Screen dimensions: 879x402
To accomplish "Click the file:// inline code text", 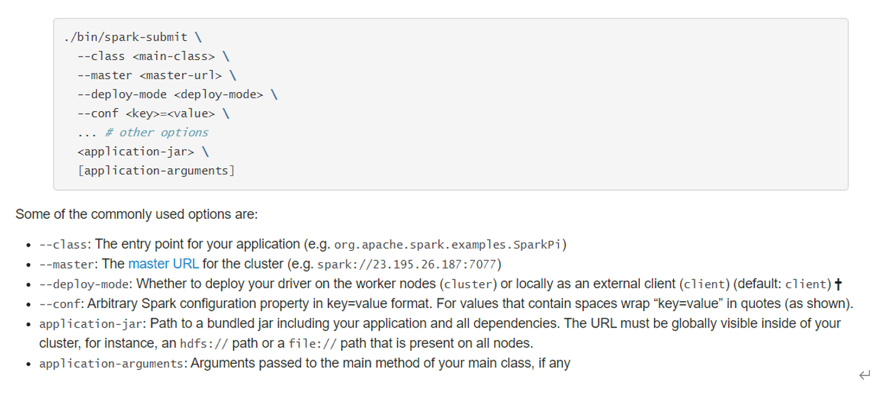I will [x=312, y=343].
